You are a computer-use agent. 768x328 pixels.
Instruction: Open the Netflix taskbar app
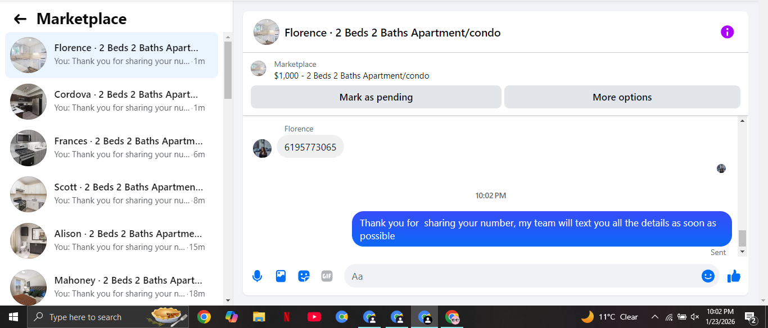click(287, 317)
